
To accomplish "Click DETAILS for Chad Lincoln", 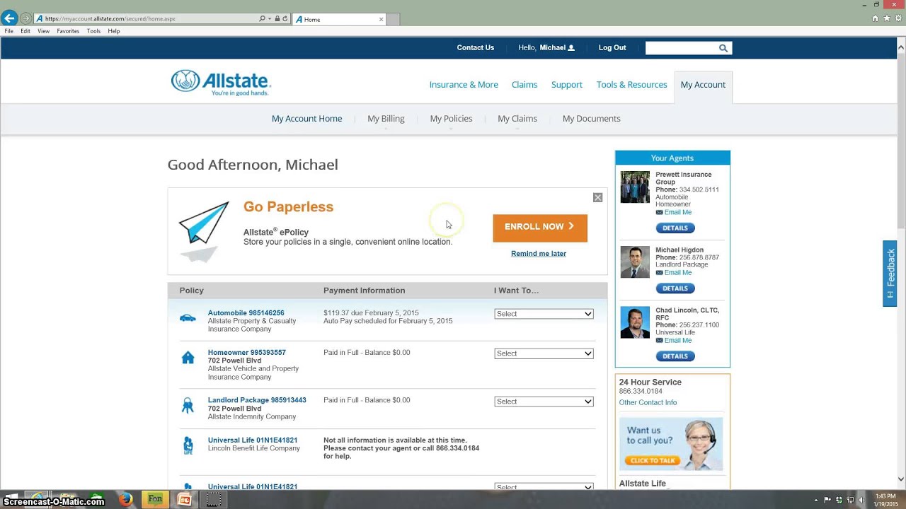I will [x=675, y=356].
